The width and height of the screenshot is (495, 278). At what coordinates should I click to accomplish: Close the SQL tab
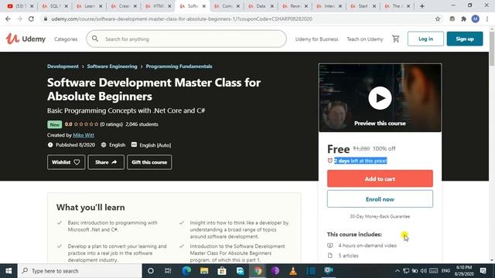click(66, 6)
